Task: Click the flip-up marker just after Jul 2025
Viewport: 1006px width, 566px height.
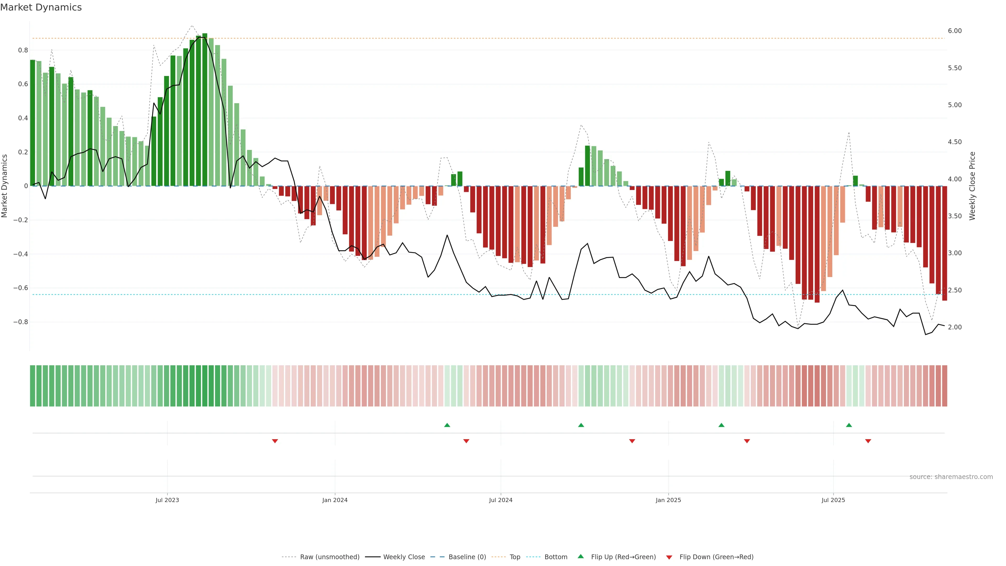Action: (x=849, y=425)
